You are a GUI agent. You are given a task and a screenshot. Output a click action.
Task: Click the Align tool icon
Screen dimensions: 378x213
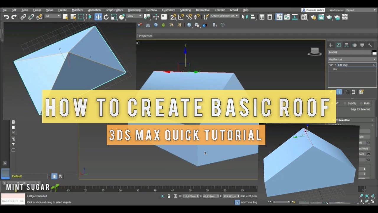(252, 17)
